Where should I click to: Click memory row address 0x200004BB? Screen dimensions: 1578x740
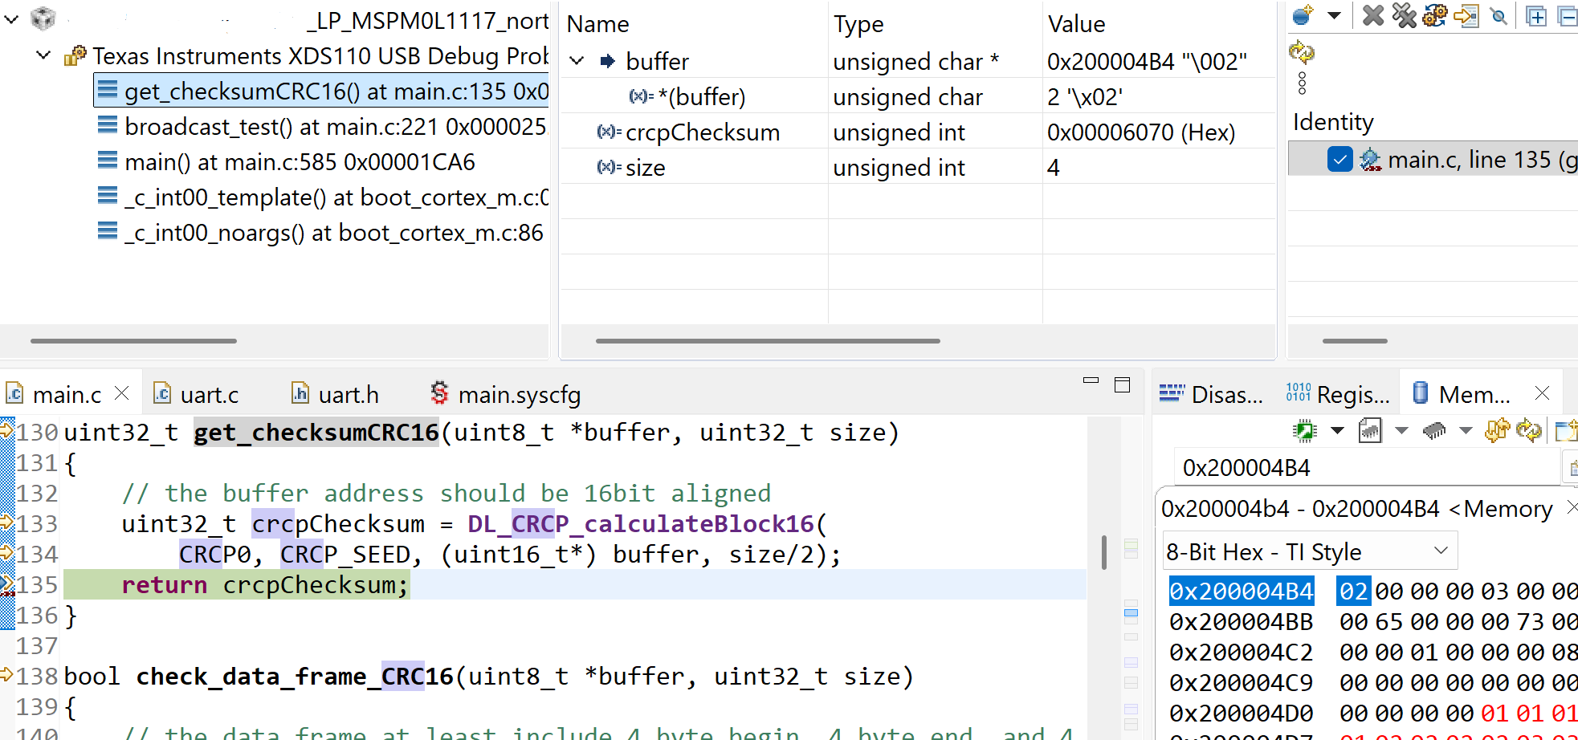[1241, 621]
